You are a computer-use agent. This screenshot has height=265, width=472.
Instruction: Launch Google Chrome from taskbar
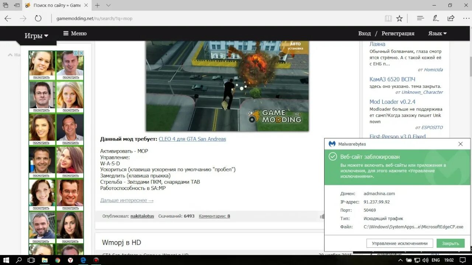tap(58, 260)
